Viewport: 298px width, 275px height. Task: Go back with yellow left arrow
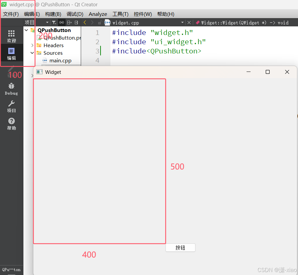[x=85, y=23]
